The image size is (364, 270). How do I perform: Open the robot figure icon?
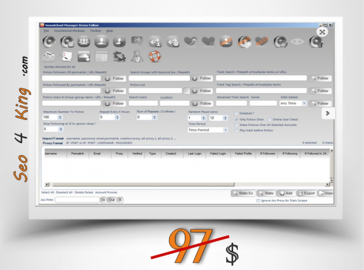pyautogui.click(x=137, y=56)
